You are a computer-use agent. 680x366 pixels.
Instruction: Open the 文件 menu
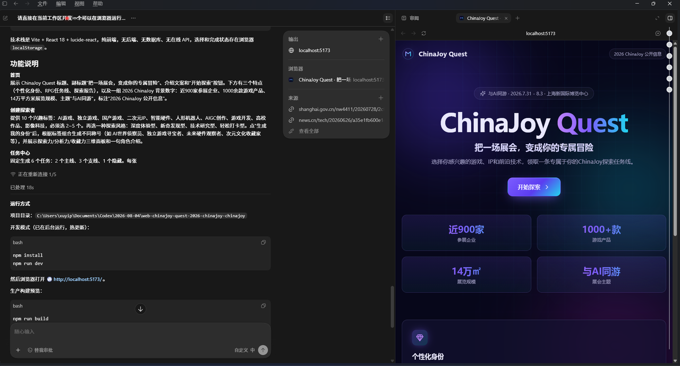point(42,4)
